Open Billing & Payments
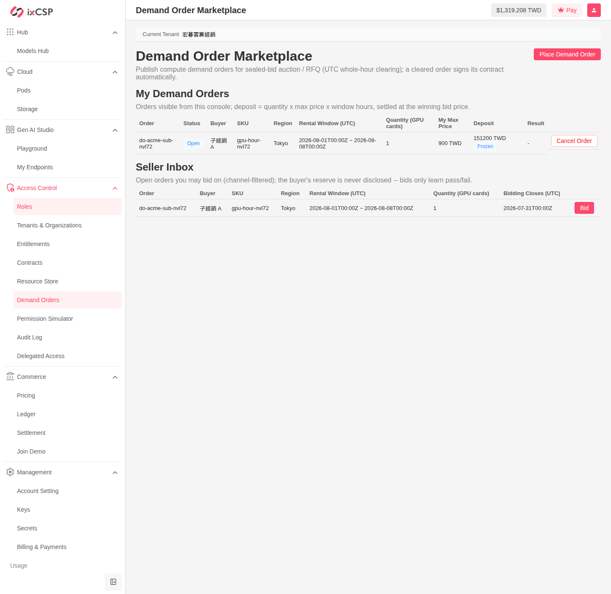 tap(67, 547)
